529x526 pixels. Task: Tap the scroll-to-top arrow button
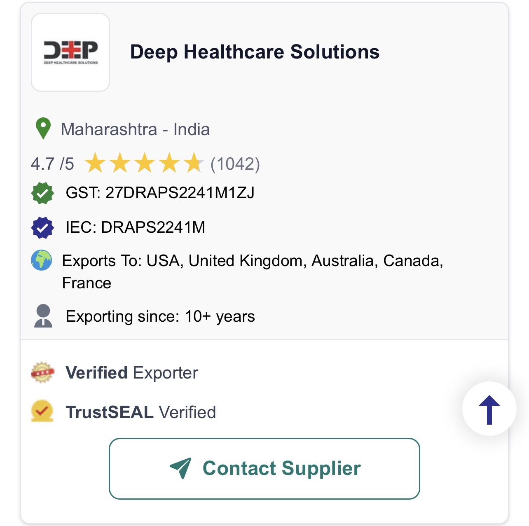[x=489, y=409]
